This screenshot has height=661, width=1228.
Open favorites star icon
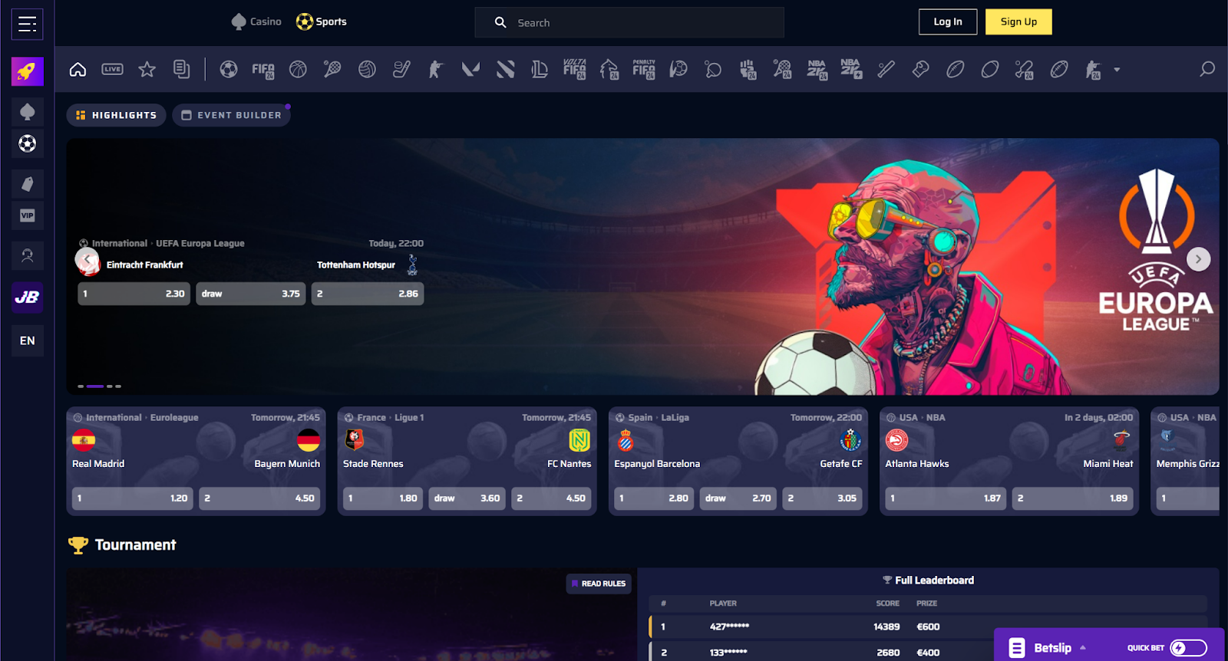pyautogui.click(x=147, y=70)
